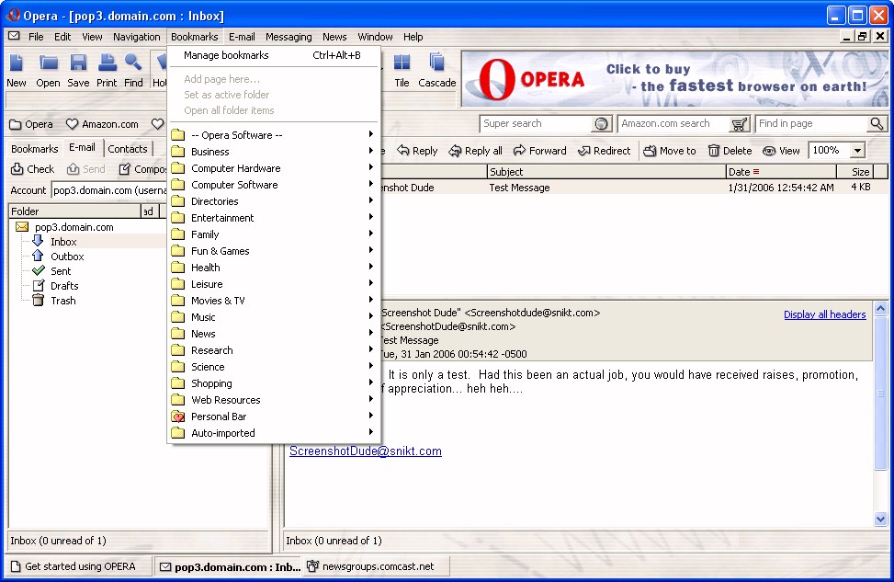Expand the Auto-imported bookmarks folder

pyautogui.click(x=274, y=433)
